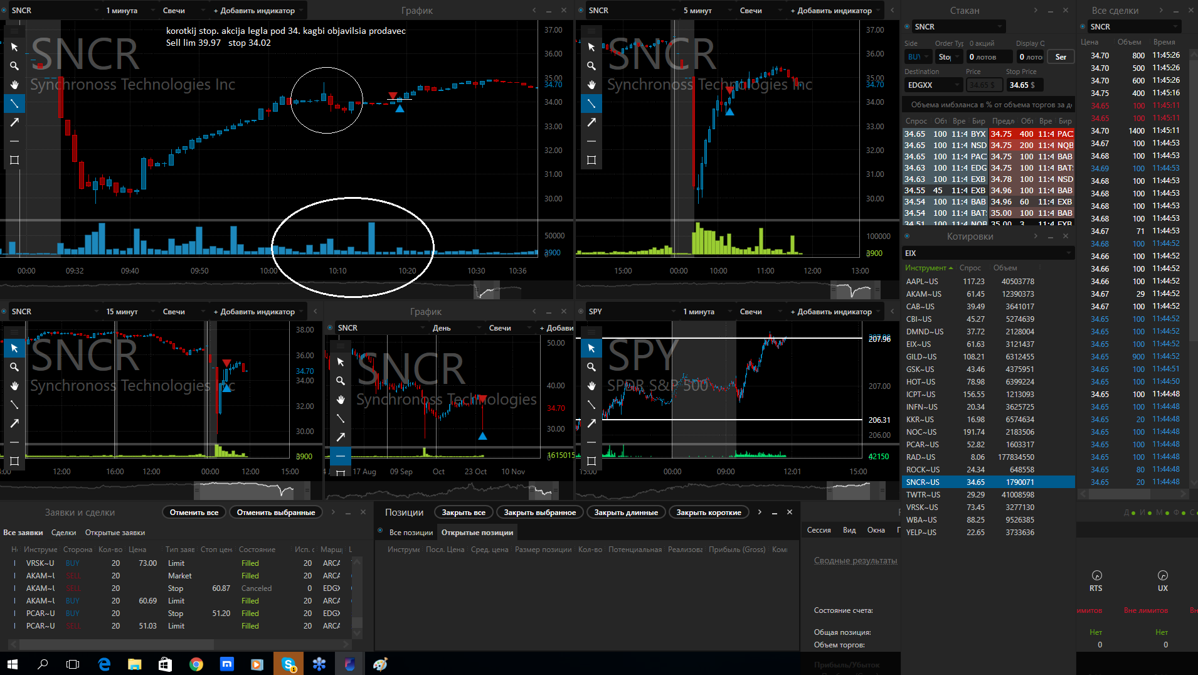Screen dimensions: 1198x675
Task: Click Отменить все button
Action: coord(194,513)
